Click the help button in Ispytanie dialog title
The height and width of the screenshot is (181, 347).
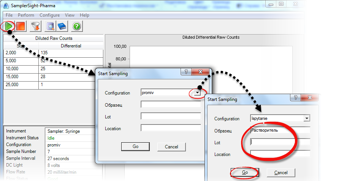pyautogui.click(x=296, y=98)
